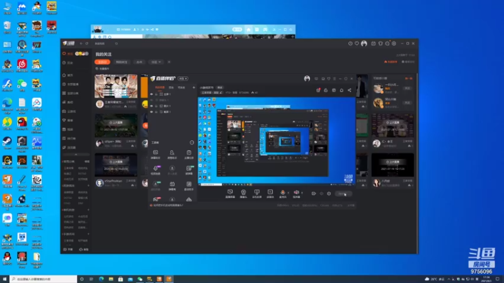
Task: Toggle eye visibility for third source 图片 1
Action: [151, 106]
